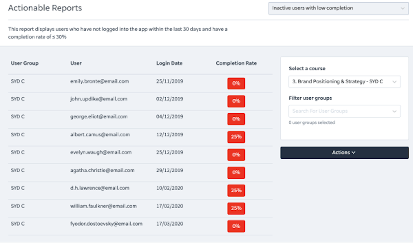413x243 pixels.
Task: Click the 0% badge for george.eliot
Action: (x=236, y=119)
